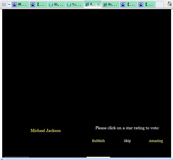Image resolution: width=173 pixels, height=160 pixels.
Task: Open the Wh... tab with green globe icon
Action: [x=56, y=5]
